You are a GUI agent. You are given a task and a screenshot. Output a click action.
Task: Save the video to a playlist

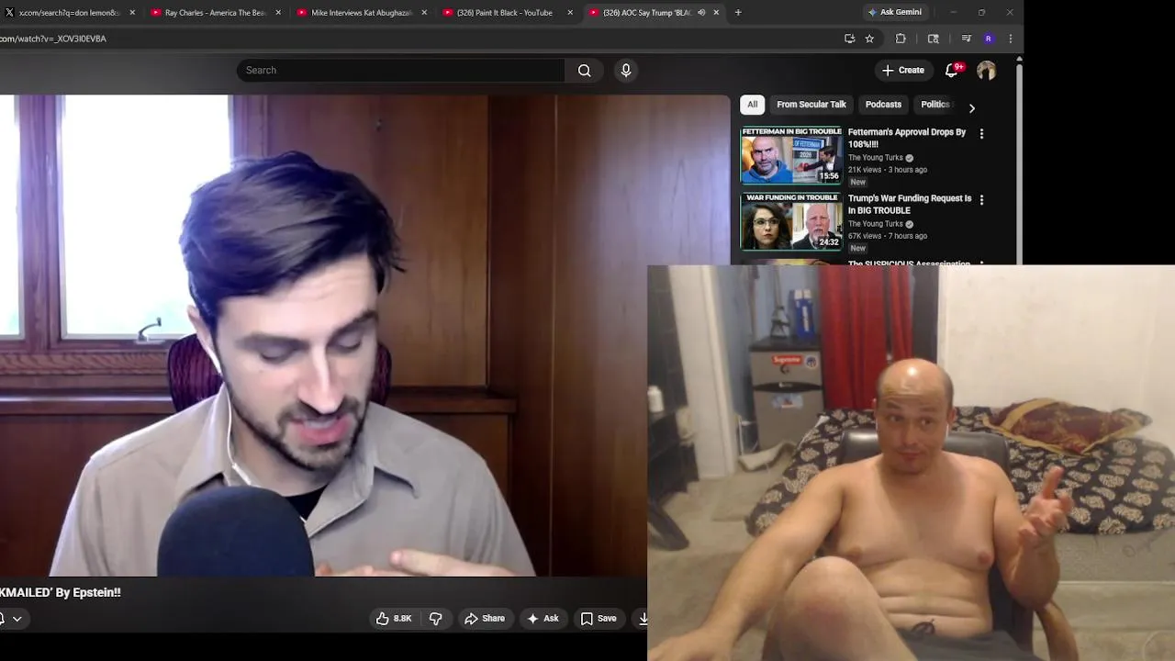pos(599,619)
